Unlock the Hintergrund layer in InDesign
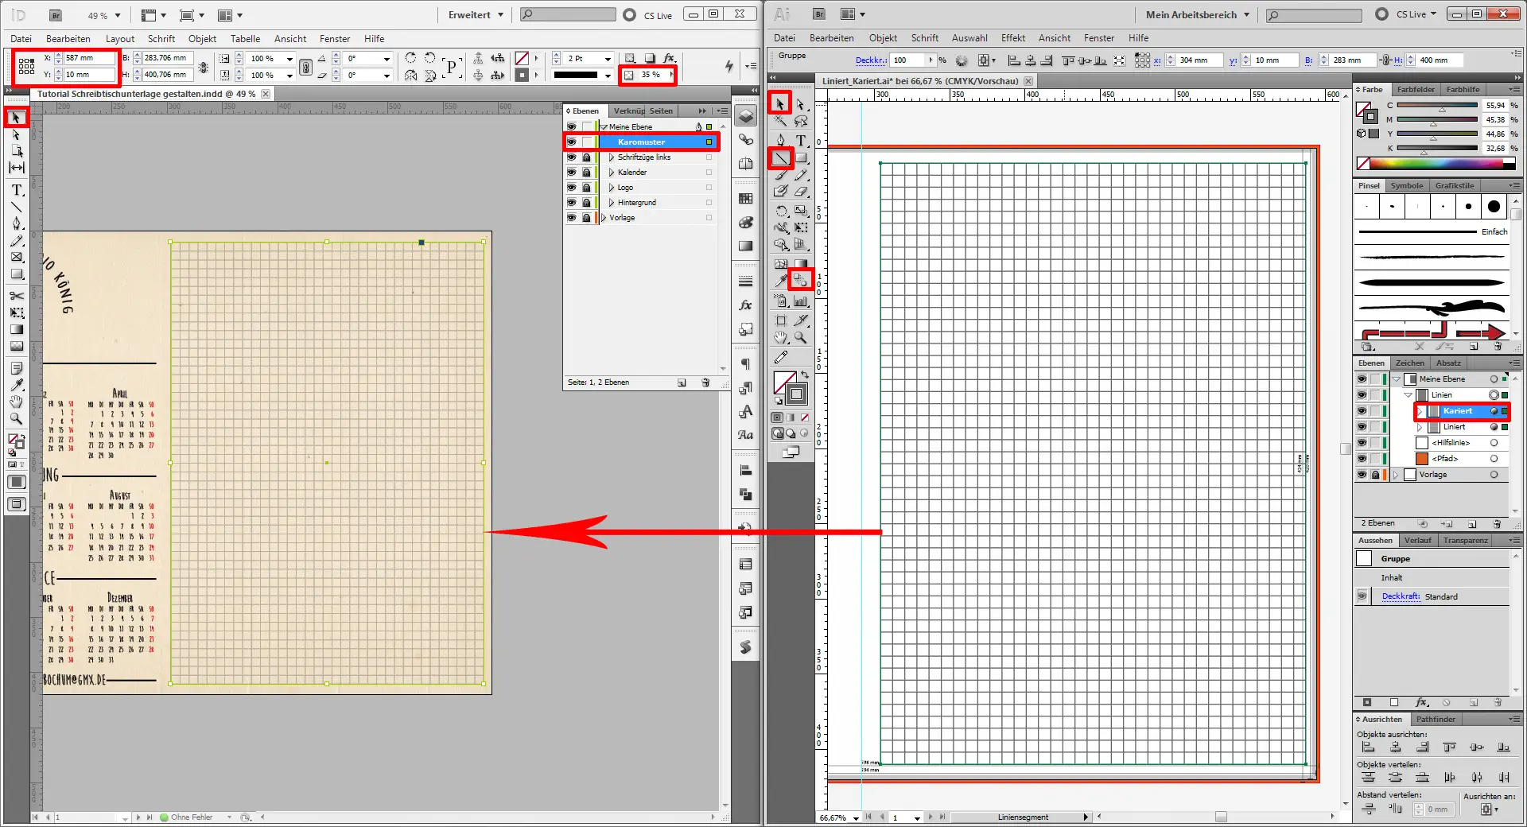 click(588, 202)
